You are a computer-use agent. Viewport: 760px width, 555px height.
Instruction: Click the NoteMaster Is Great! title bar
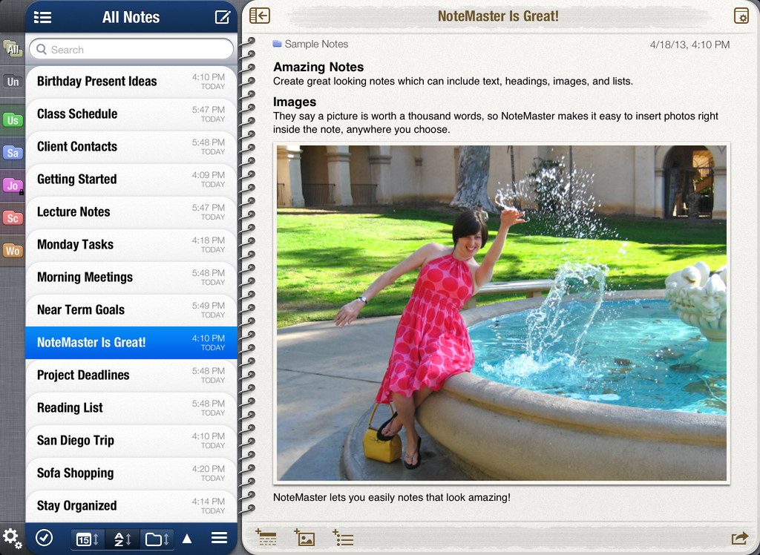pos(498,16)
